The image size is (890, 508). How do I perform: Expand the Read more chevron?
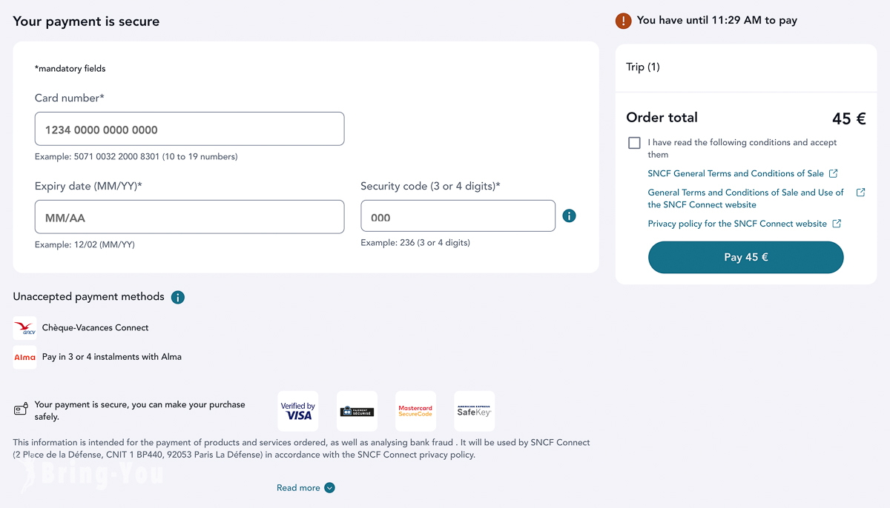pos(329,488)
